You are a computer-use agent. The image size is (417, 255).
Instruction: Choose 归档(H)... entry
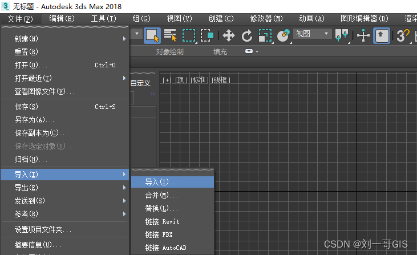pos(65,159)
